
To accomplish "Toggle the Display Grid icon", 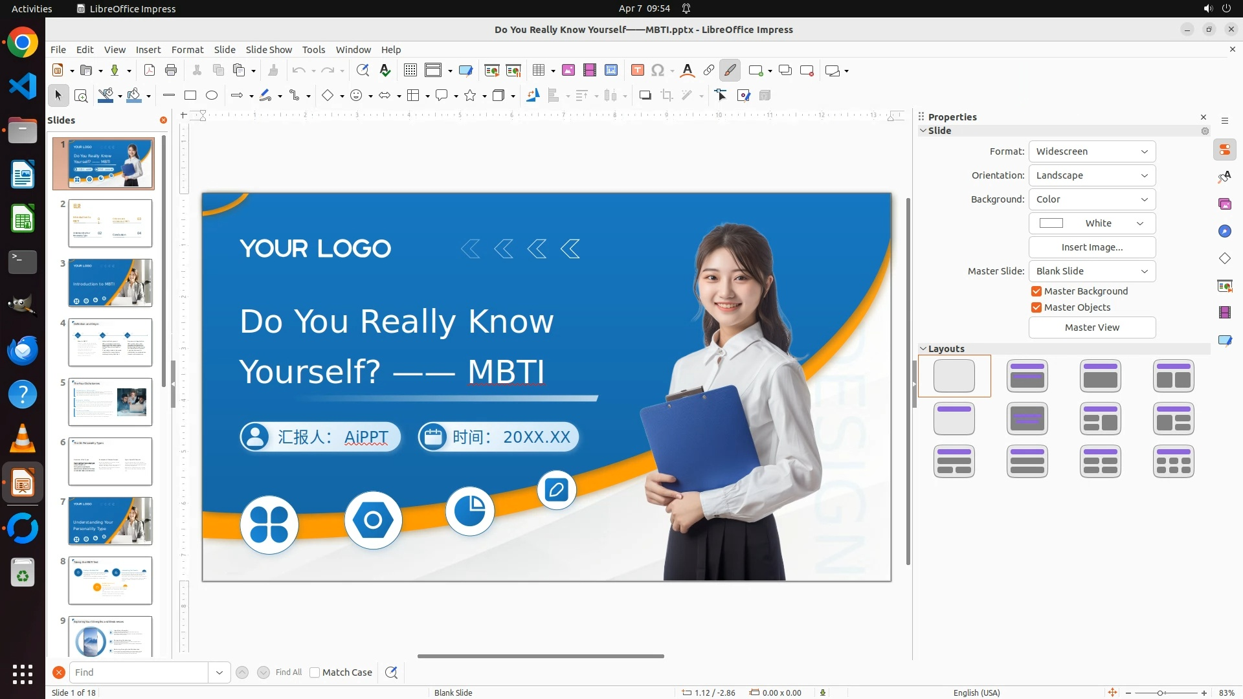I will pyautogui.click(x=410, y=71).
